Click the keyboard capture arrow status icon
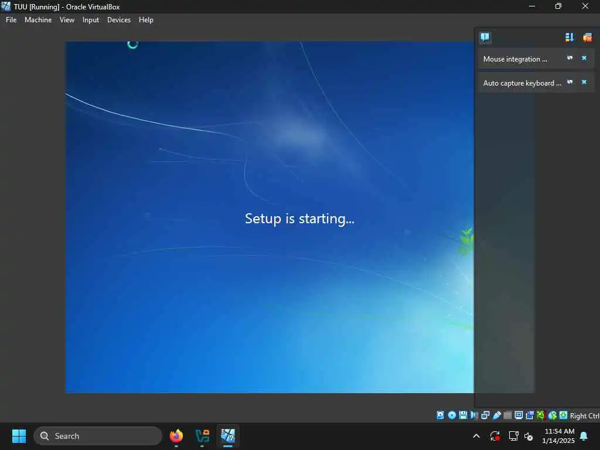The height and width of the screenshot is (450, 600). (563, 415)
